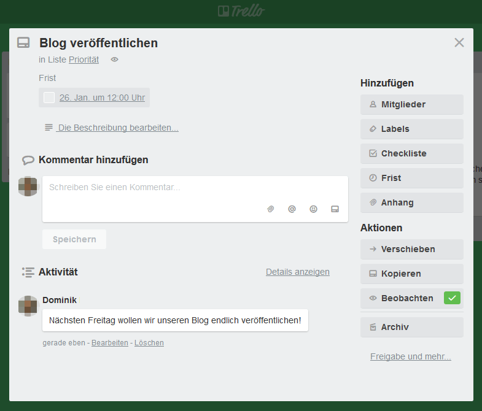Click the Archiv button
The height and width of the screenshot is (411, 482).
411,327
